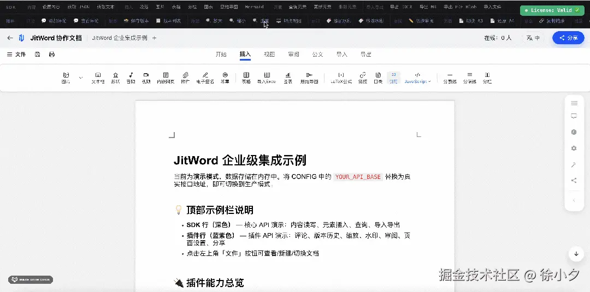The width and height of the screenshot is (590, 292).
Task: Add an electronic signature (电子签名)
Action: (205, 78)
